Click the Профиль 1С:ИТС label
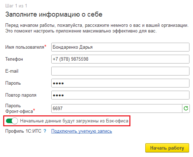Viewport: 193px width, 157px height. point(23,131)
